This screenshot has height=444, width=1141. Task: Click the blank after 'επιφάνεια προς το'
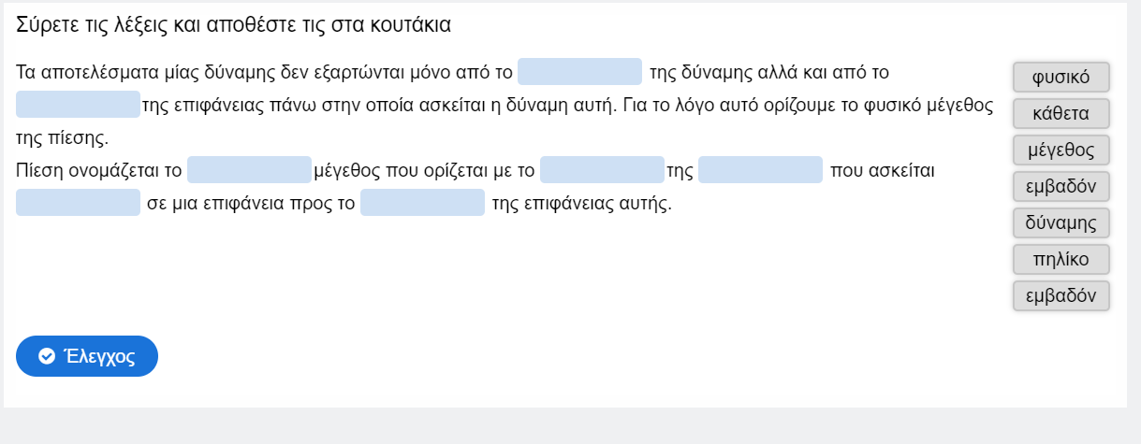click(422, 203)
